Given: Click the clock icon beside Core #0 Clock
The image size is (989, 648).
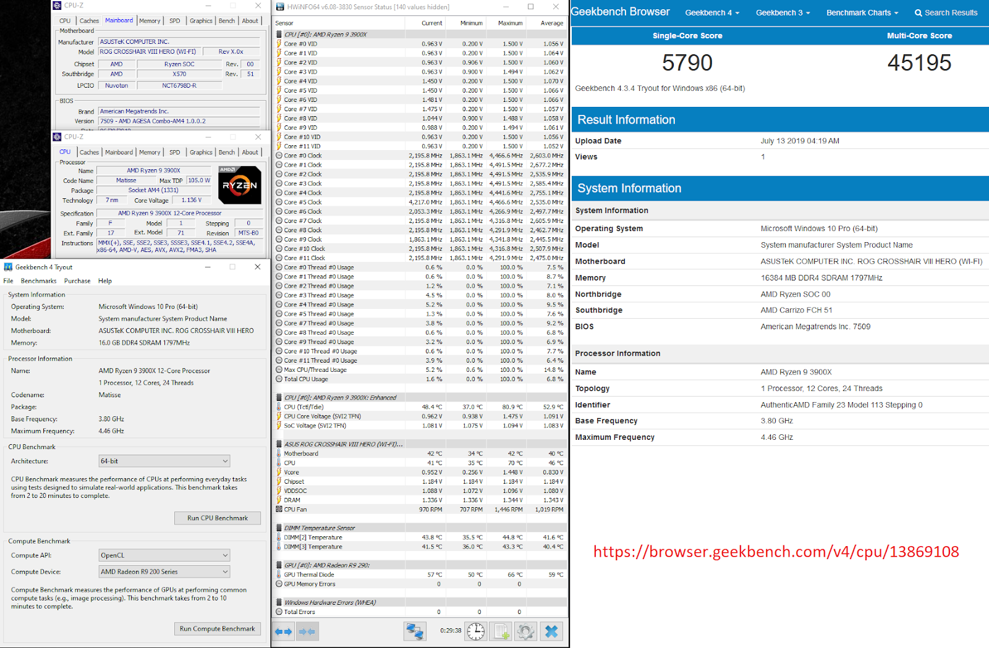Looking at the screenshot, I should coord(279,156).
